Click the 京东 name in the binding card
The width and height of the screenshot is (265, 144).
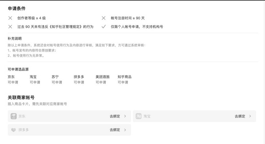point(22,116)
